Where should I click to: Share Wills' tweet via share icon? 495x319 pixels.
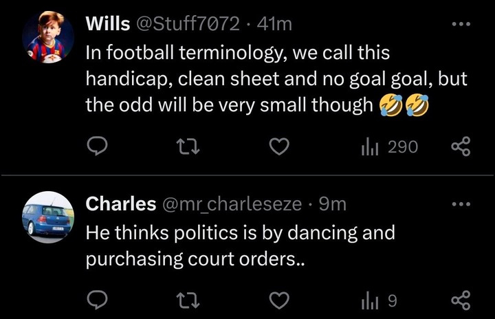[x=461, y=146]
